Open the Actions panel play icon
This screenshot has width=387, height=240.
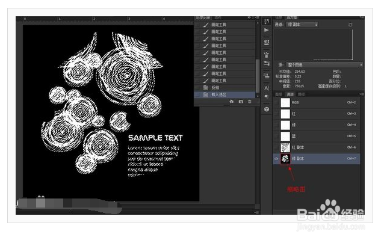[x=267, y=30]
